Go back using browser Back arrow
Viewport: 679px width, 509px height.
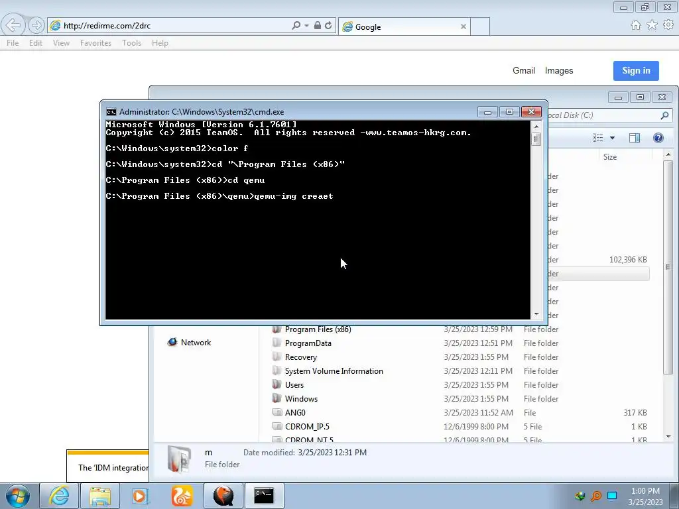coord(13,25)
